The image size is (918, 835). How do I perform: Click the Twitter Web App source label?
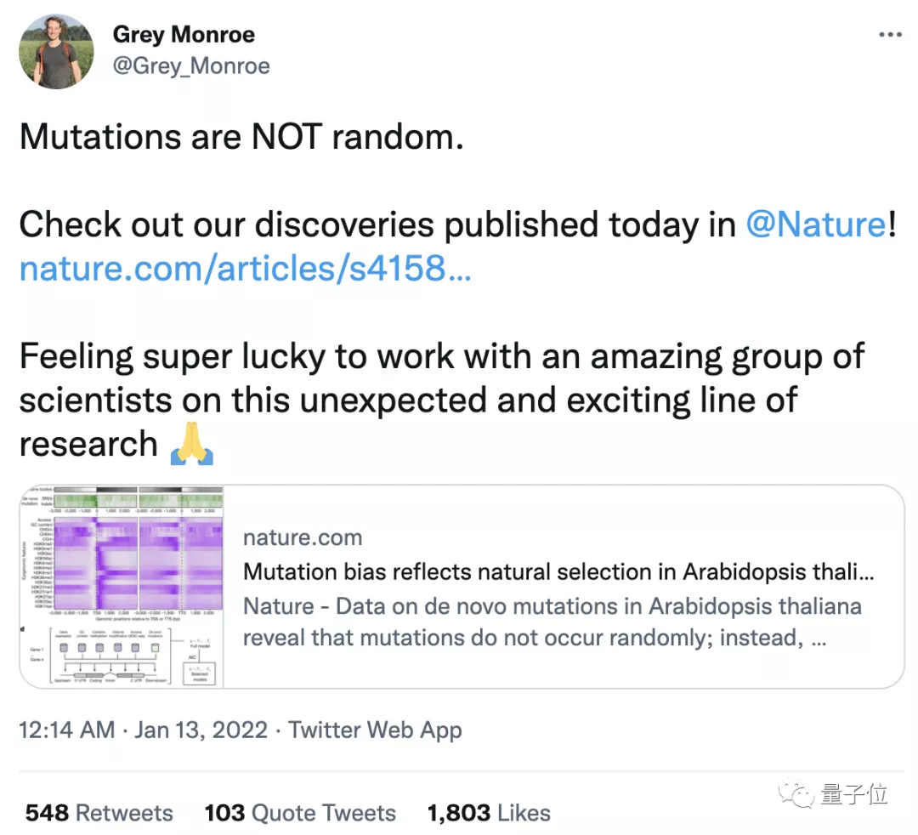[x=375, y=730]
